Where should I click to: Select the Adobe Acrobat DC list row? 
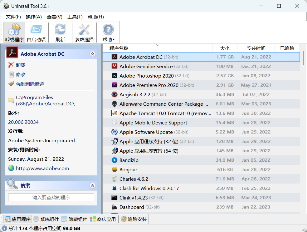click(x=201, y=57)
